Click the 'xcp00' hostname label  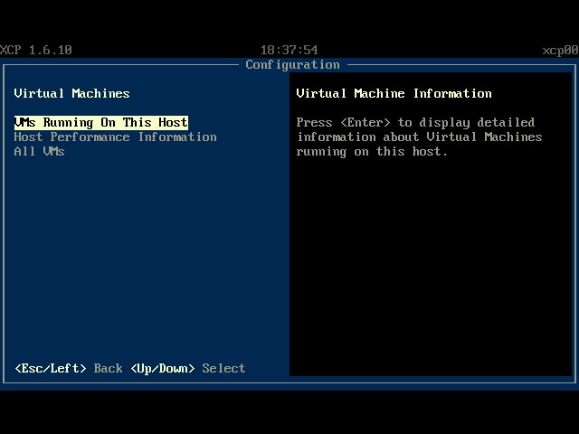pyautogui.click(x=561, y=50)
